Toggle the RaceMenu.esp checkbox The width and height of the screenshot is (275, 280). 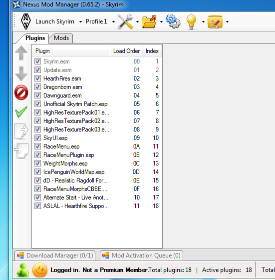pyautogui.click(x=37, y=146)
